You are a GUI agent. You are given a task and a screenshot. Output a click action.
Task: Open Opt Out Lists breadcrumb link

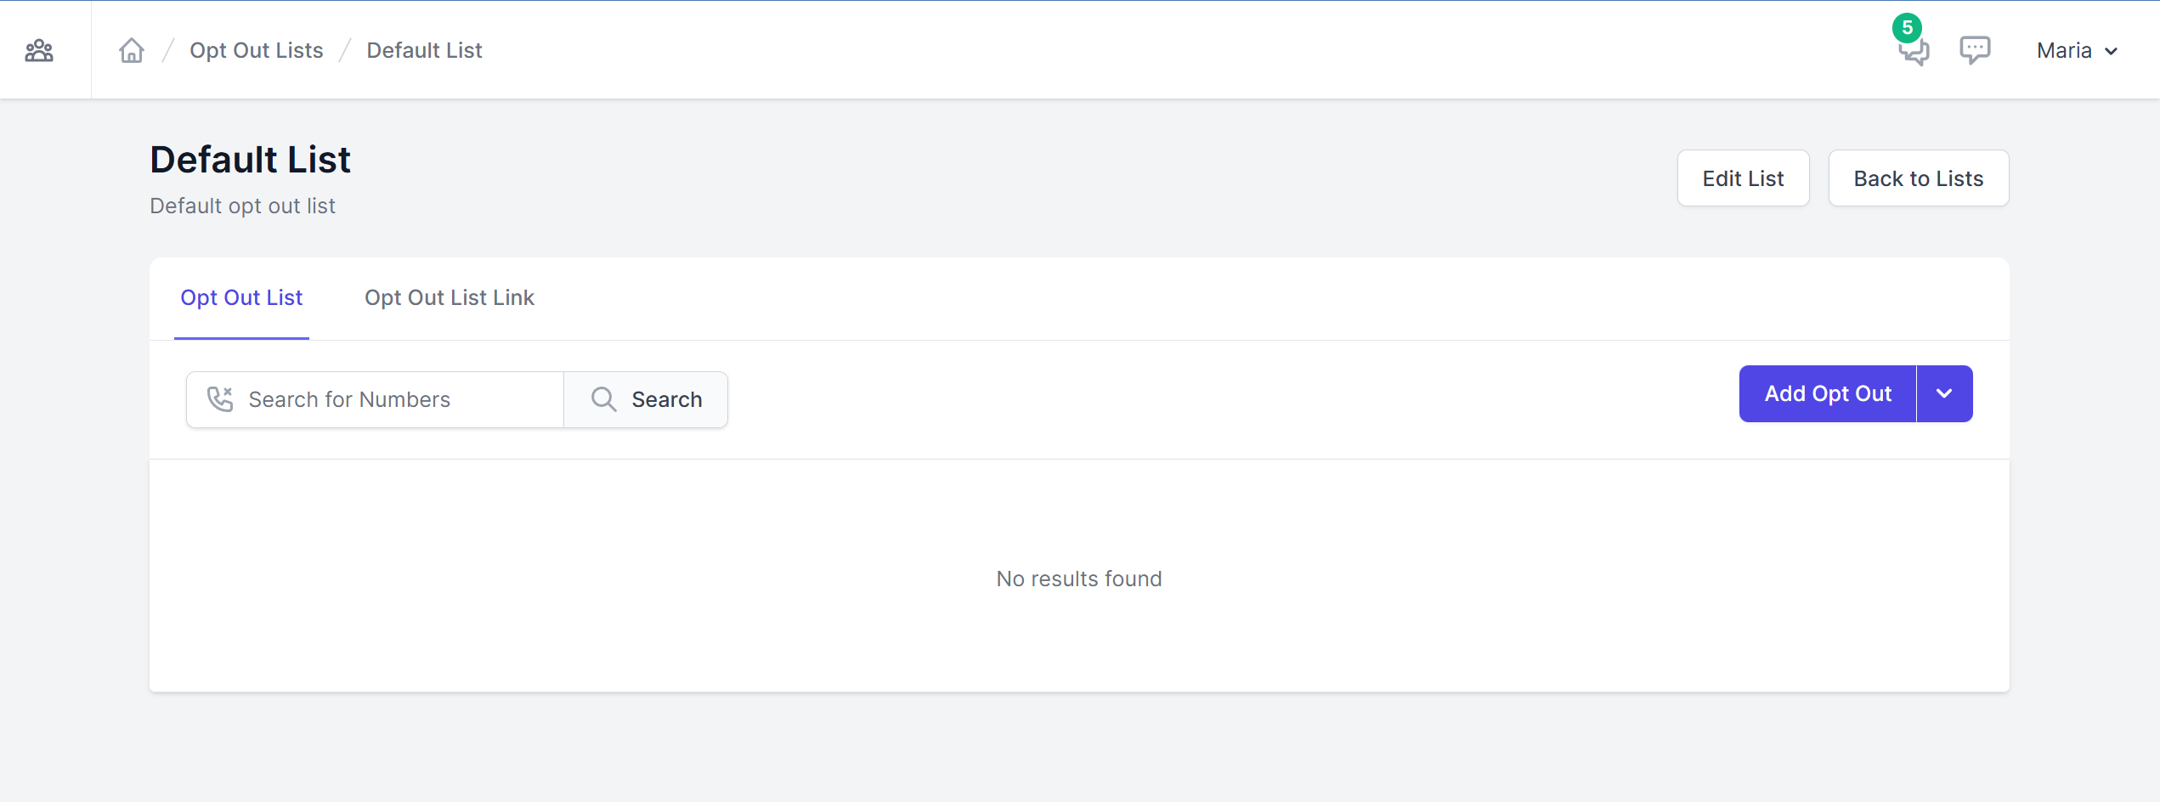point(256,50)
